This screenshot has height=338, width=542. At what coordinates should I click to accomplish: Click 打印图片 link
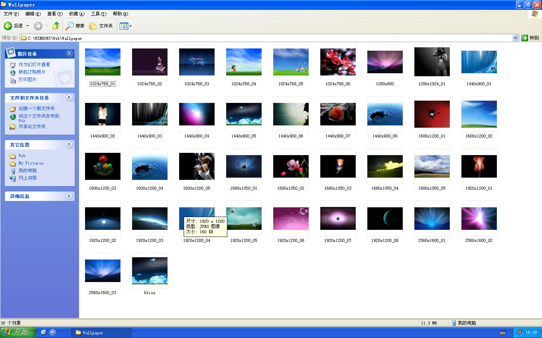point(27,80)
